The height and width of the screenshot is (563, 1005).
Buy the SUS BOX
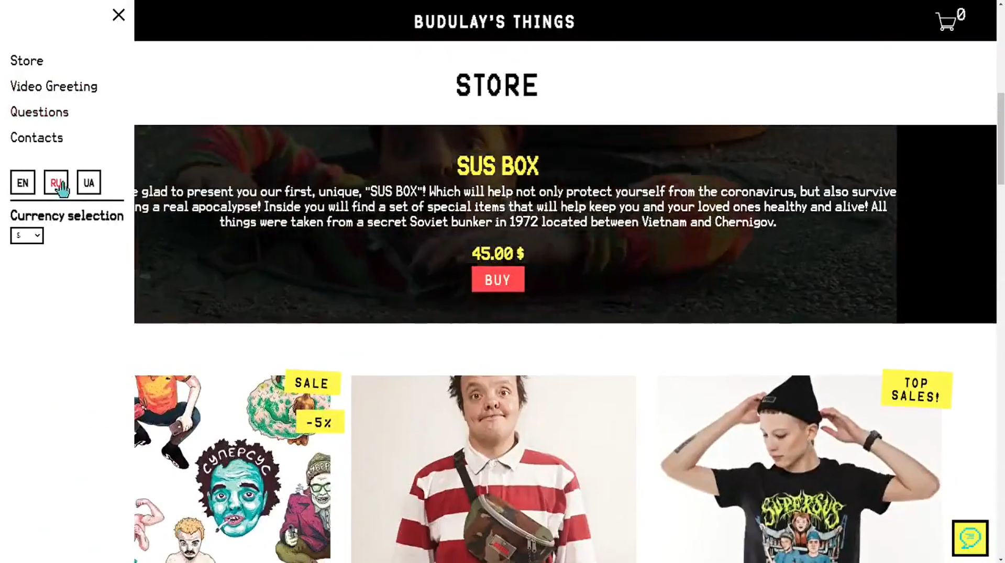click(498, 279)
